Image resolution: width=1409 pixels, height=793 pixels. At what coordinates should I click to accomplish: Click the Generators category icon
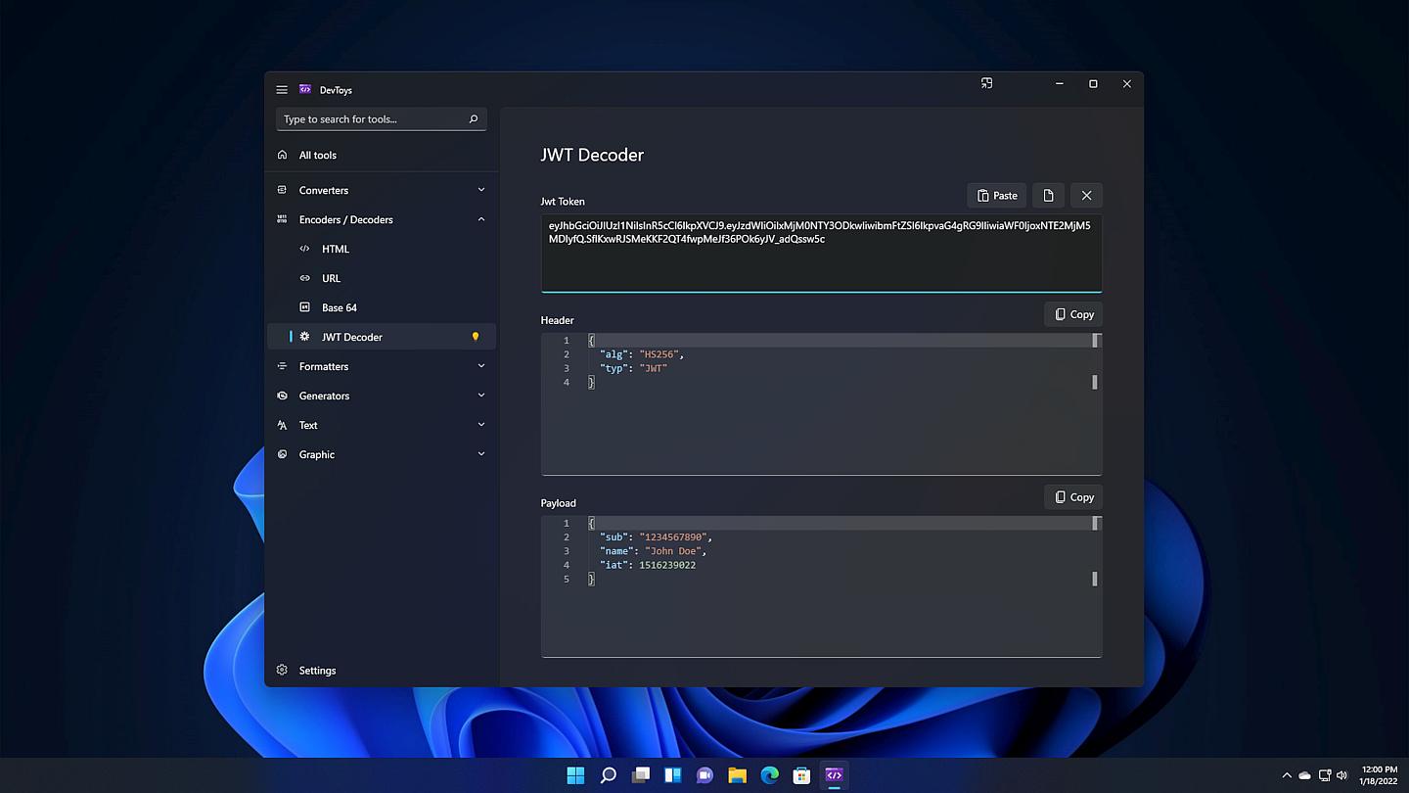pos(282,396)
